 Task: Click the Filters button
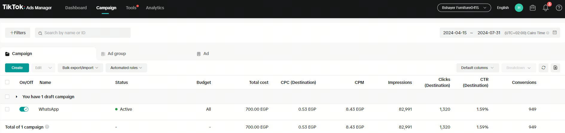18,33
